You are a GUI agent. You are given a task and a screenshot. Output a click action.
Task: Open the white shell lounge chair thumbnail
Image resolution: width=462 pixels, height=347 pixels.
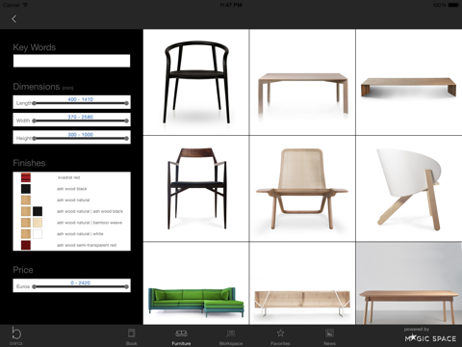[x=409, y=189]
